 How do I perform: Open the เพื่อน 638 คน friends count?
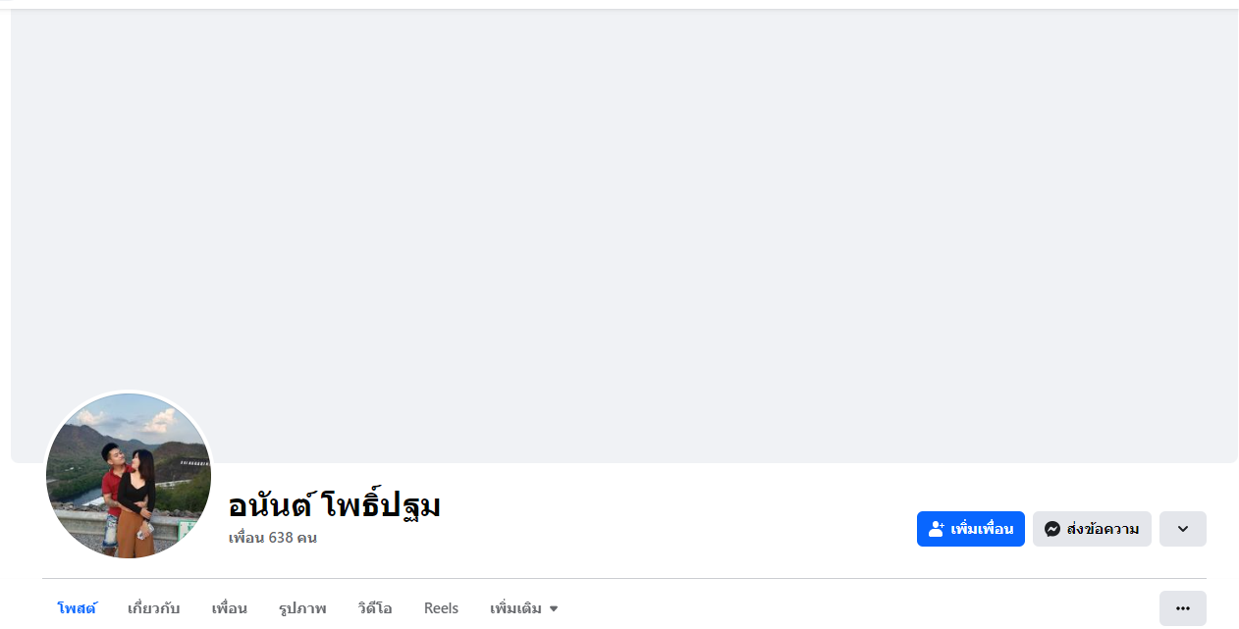click(x=273, y=538)
